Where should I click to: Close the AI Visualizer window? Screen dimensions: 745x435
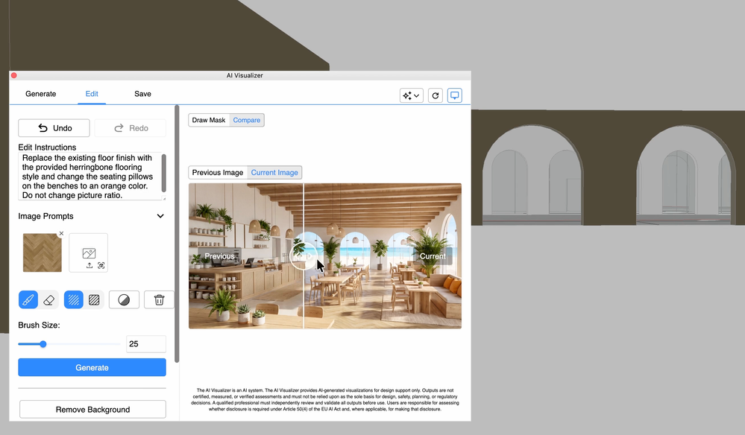click(x=14, y=75)
